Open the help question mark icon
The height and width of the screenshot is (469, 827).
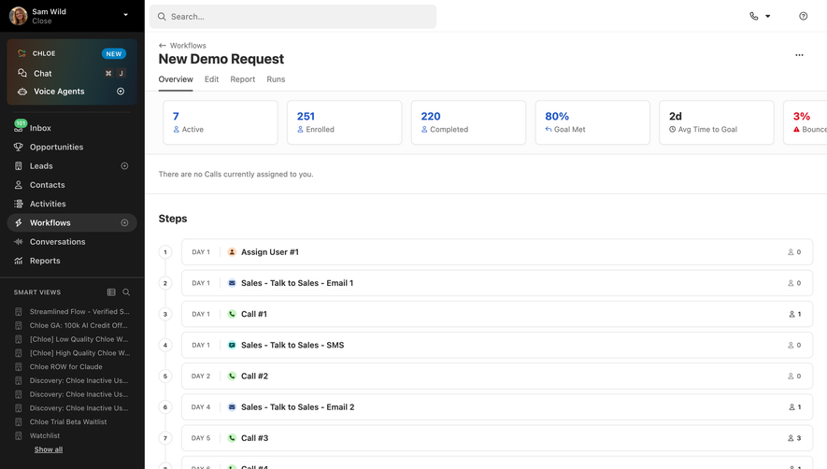point(804,17)
